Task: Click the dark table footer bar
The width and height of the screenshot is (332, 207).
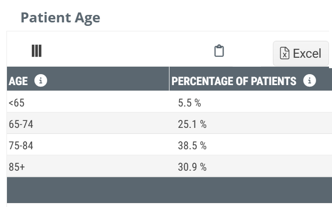Action: (x=169, y=190)
